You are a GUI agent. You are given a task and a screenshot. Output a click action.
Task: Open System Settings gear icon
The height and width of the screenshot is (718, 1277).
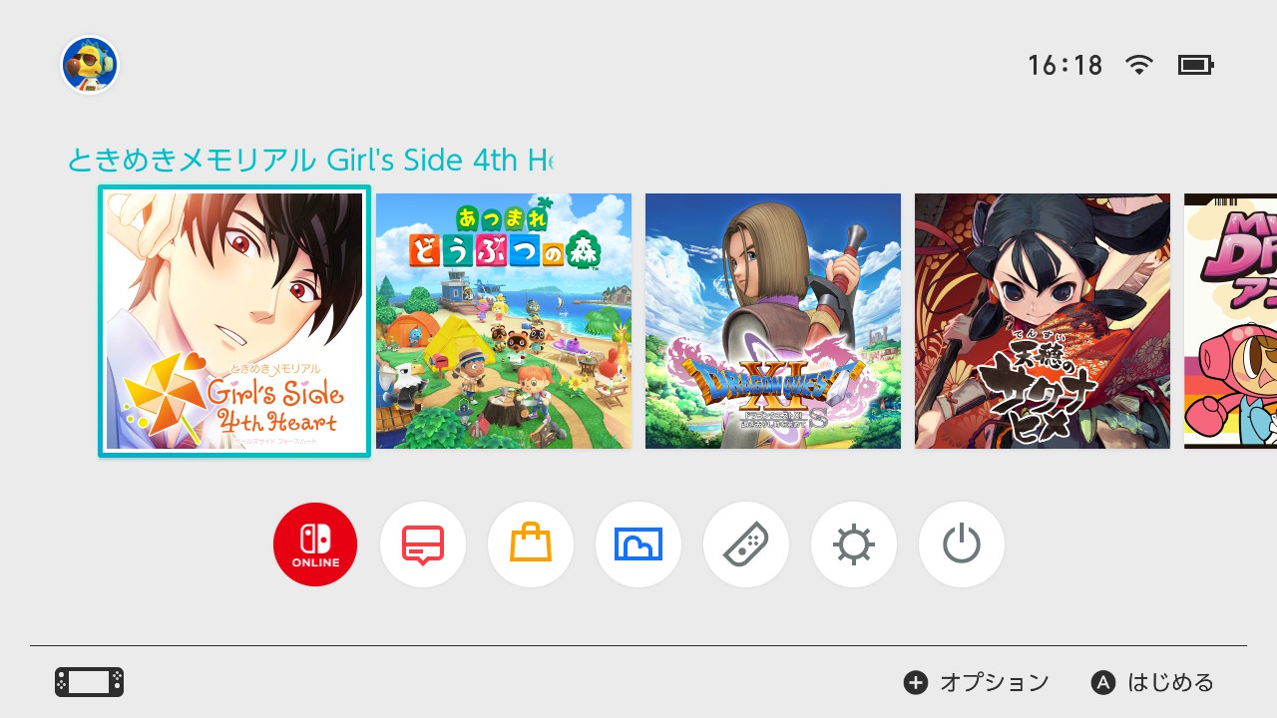pyautogui.click(x=854, y=544)
